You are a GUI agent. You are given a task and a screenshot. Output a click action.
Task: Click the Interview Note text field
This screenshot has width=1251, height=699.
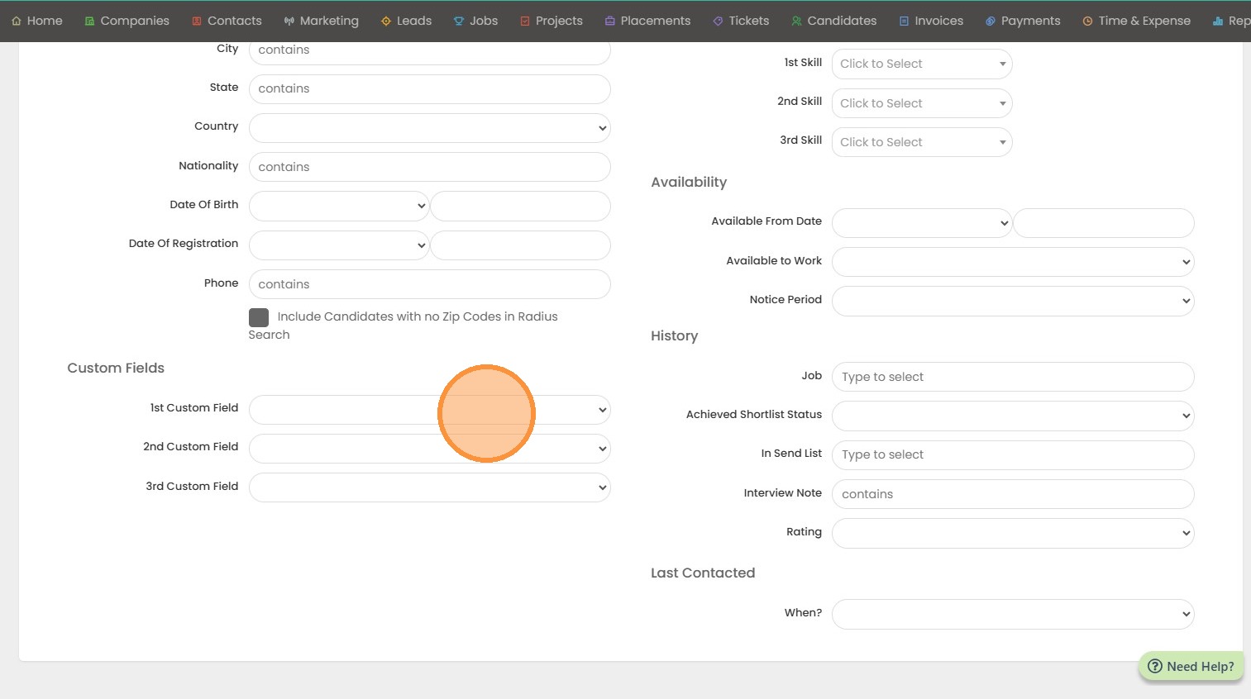(x=1012, y=494)
